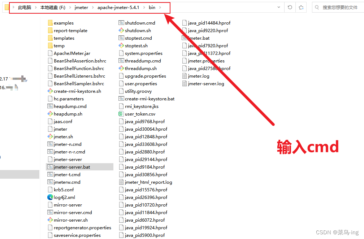Select the user_token.csv spreadsheet icon

[121, 114]
